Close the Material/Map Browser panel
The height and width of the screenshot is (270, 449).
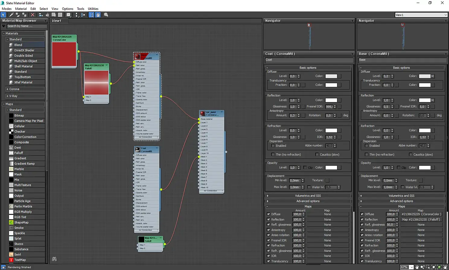tap(46, 21)
